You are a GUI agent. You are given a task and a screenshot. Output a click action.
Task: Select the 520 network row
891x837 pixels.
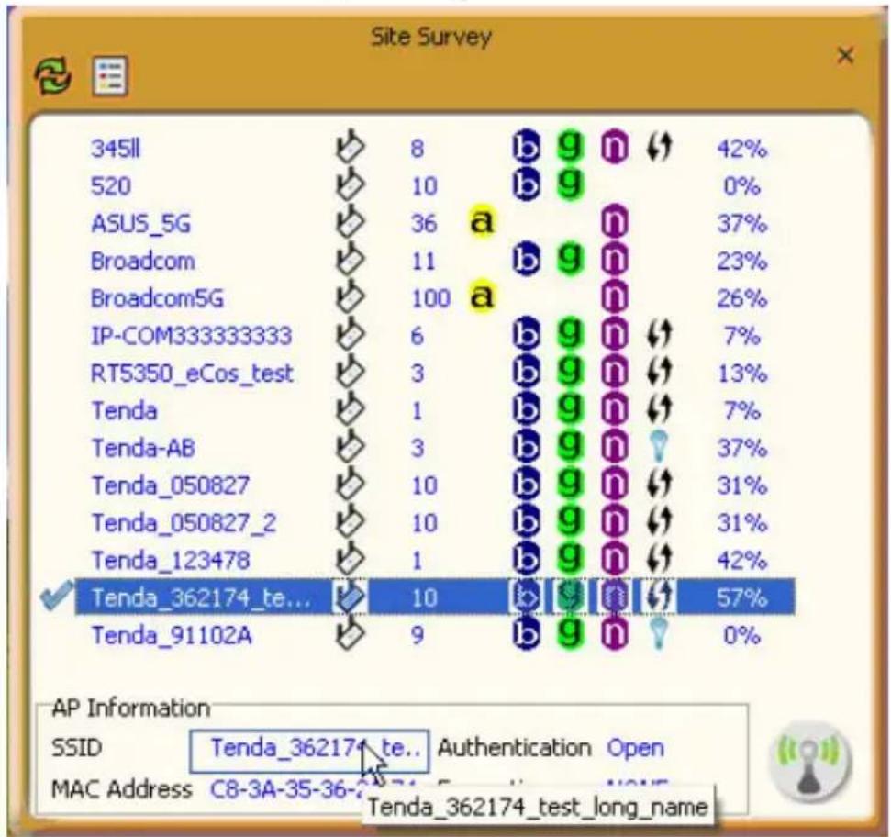coord(435,185)
